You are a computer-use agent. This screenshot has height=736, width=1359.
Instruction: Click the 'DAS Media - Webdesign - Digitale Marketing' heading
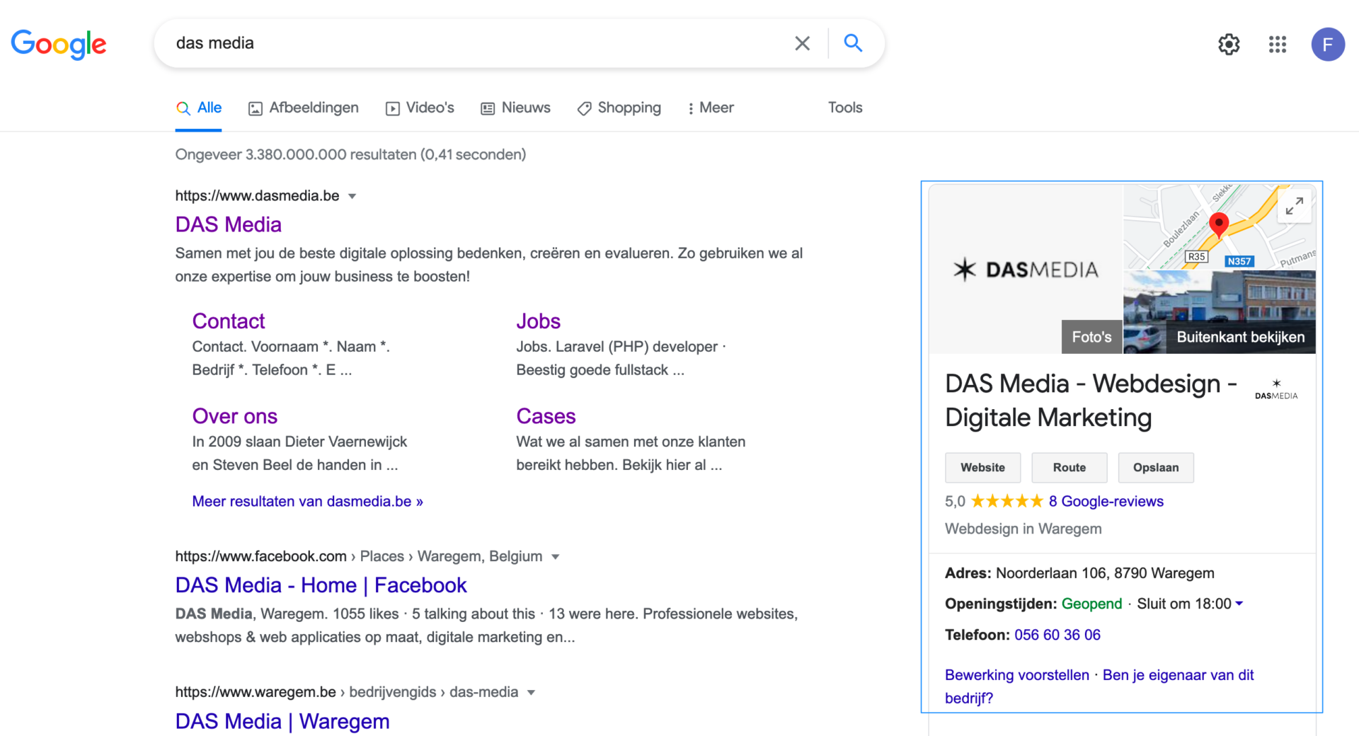coord(1091,401)
